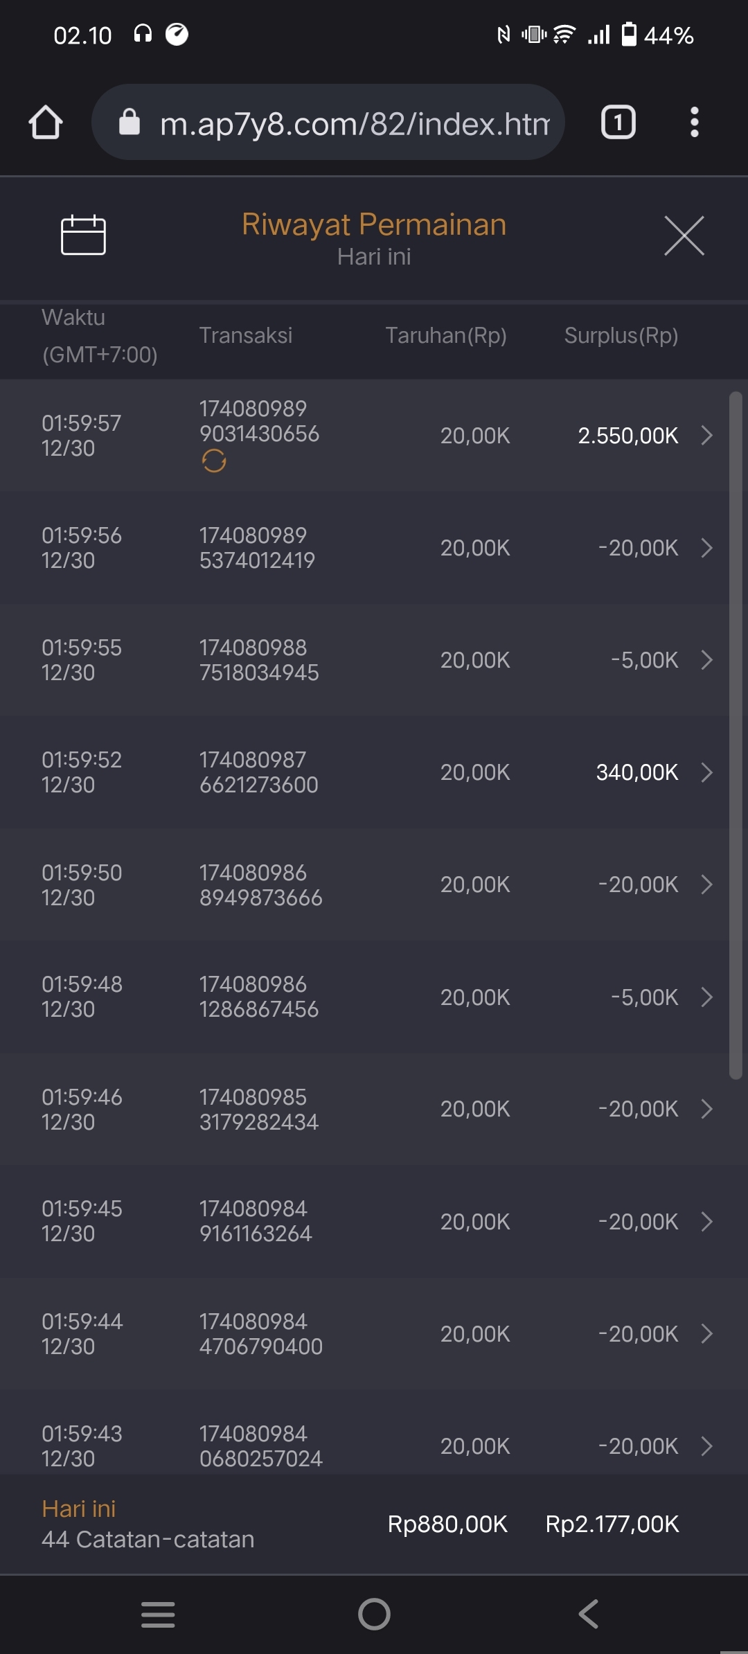The width and height of the screenshot is (748, 1654).
Task: Expand the 01:59:48 transaction row chevron
Action: (706, 997)
